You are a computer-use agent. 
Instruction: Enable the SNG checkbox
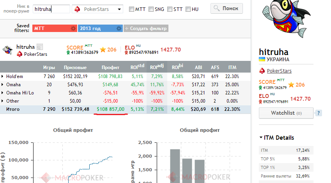(x=151, y=9)
